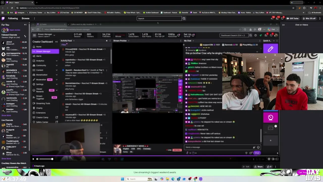Open the Home - Roblox bookmark
This screenshot has height=182, width=323.
pyautogui.click(x=244, y=13)
